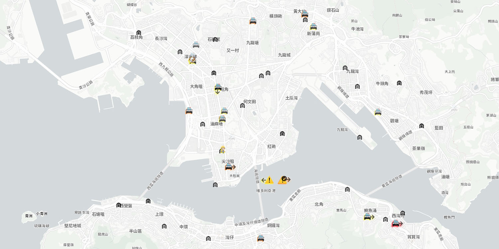Select the police car marker in 灣仔

261,238
